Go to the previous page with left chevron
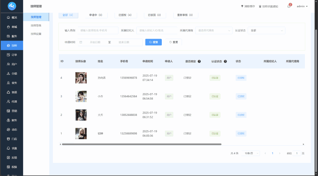Image resolution: width=318 pixels, height=176 pixels. 265,153
